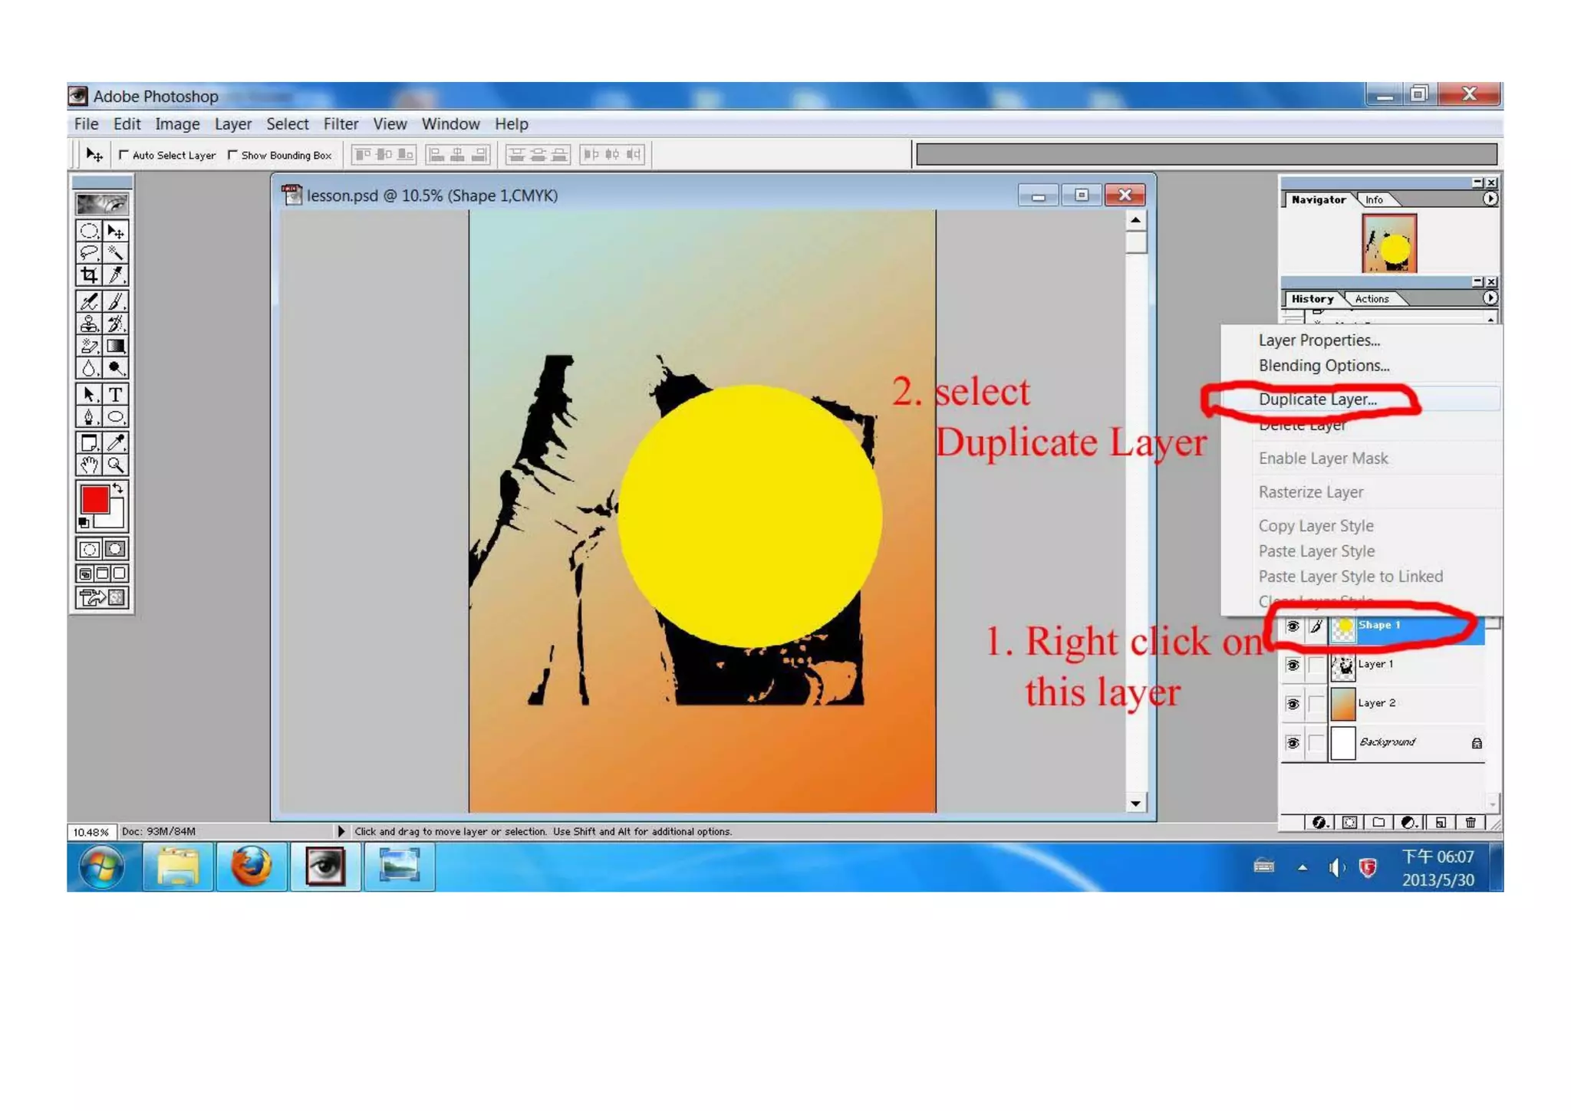The height and width of the screenshot is (1111, 1571).
Task: Choose Layer Properties from context menu
Action: (1360, 340)
